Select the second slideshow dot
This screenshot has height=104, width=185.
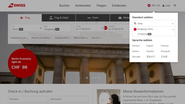96,78
